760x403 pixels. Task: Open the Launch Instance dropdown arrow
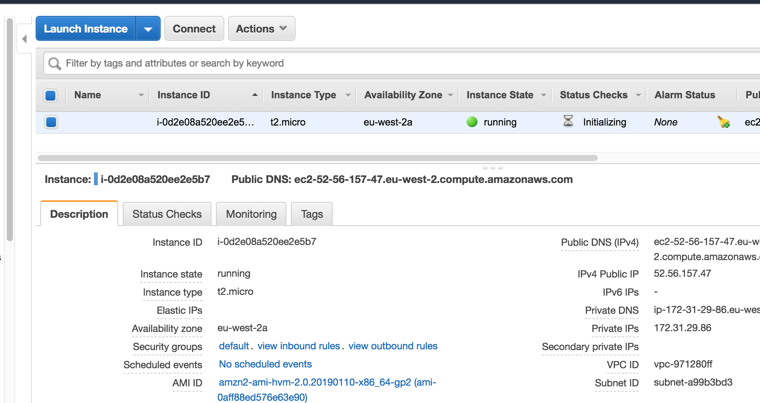pyautogui.click(x=148, y=29)
